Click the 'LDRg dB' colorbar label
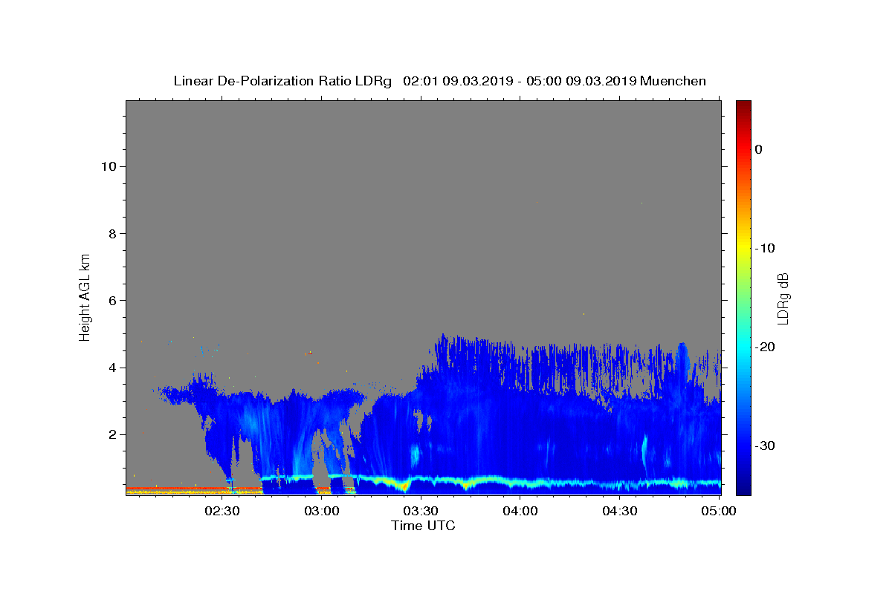 pos(782,298)
